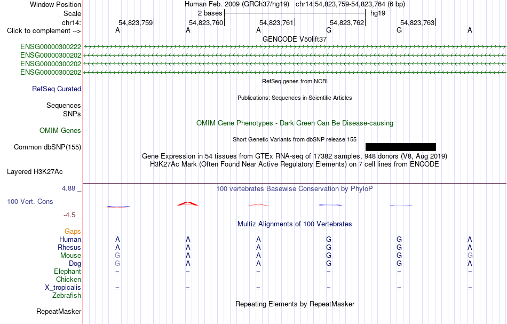Click the X_tropicalis species label
The width and height of the screenshot is (507, 324).
(x=63, y=288)
